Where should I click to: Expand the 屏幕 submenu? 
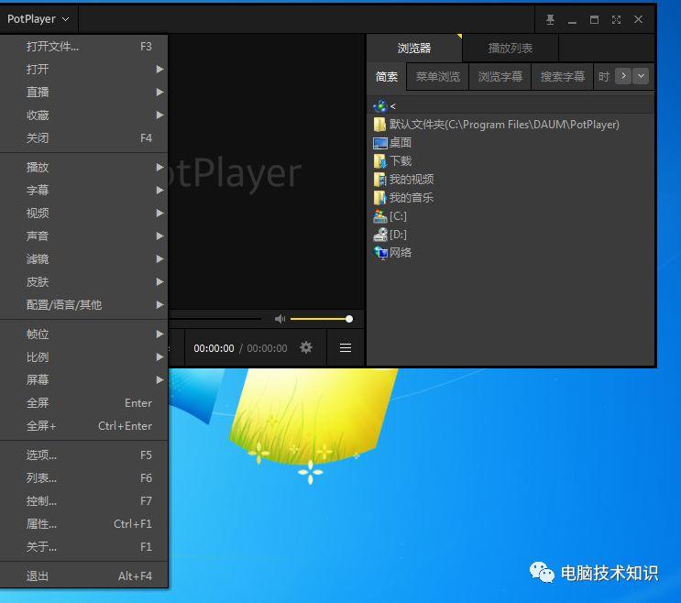click(x=83, y=380)
